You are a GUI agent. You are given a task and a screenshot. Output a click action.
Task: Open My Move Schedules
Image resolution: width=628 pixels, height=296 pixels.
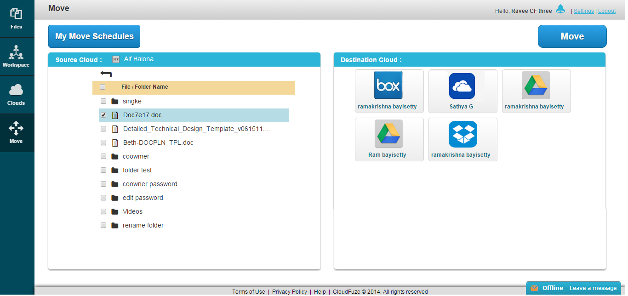94,36
